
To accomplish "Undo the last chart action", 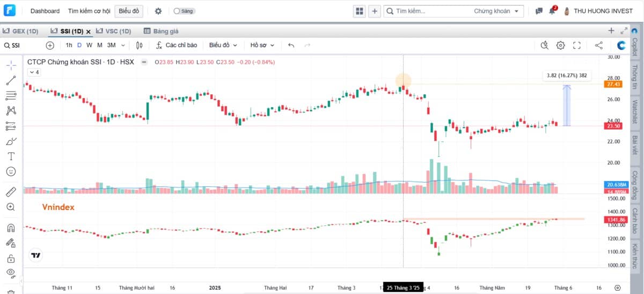I will (x=291, y=46).
